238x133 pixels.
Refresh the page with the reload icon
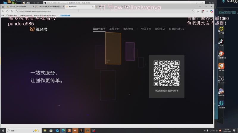point(7,11)
